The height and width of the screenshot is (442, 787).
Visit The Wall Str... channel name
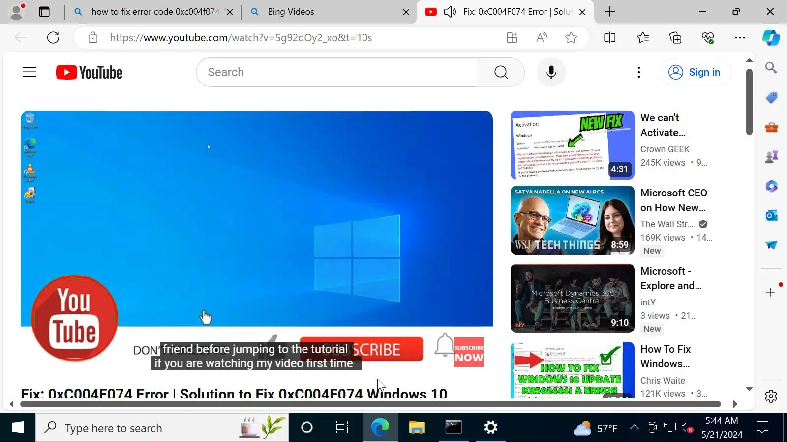pyautogui.click(x=666, y=224)
